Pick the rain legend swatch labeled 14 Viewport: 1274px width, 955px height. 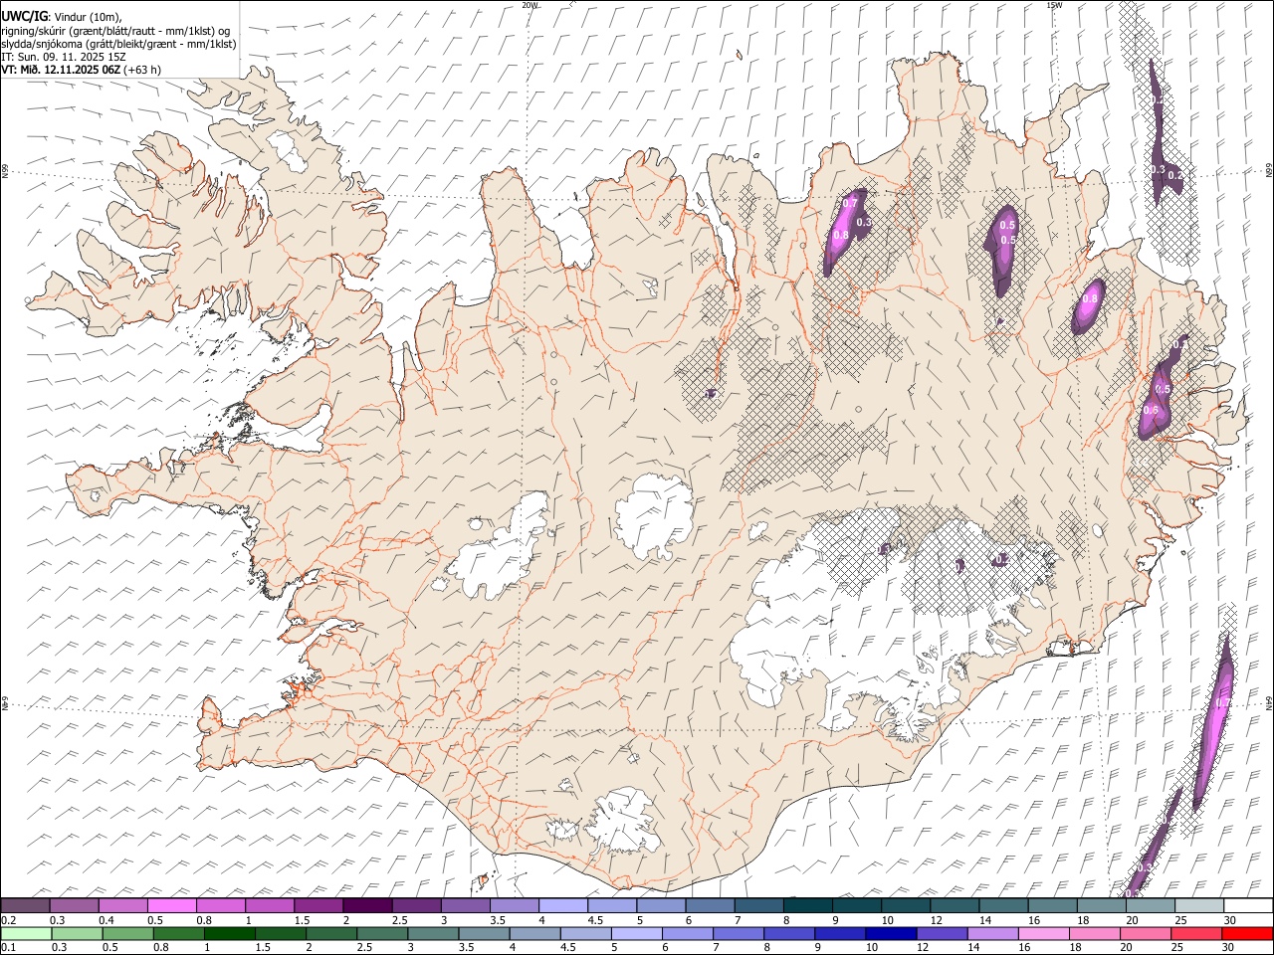(992, 933)
